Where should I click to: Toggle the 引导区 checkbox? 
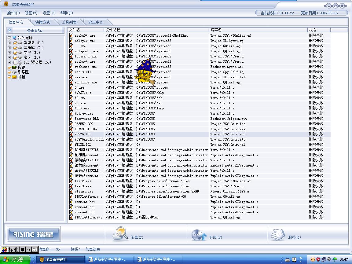[9, 72]
